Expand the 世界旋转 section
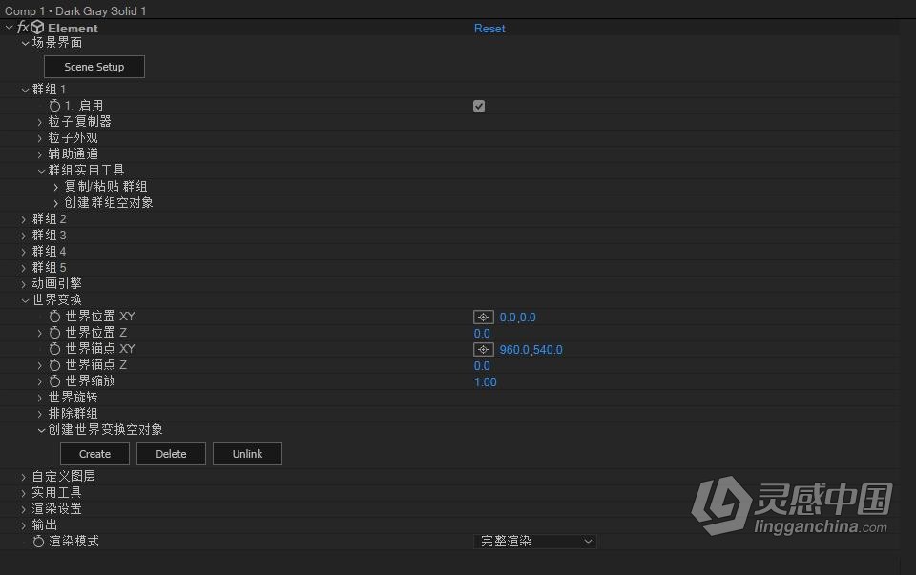Viewport: 916px width, 575px height. (x=40, y=399)
